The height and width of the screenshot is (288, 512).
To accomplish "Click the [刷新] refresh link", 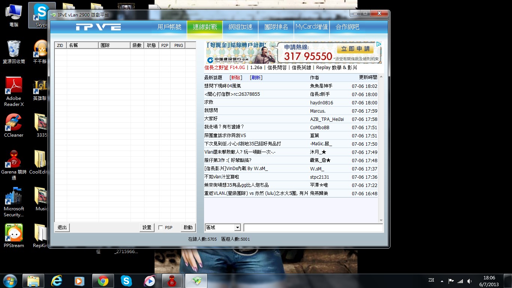I will (x=256, y=77).
